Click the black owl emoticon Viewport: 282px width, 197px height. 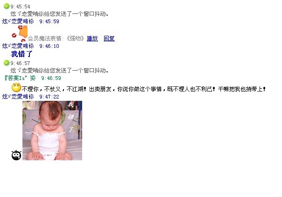(x=16, y=155)
